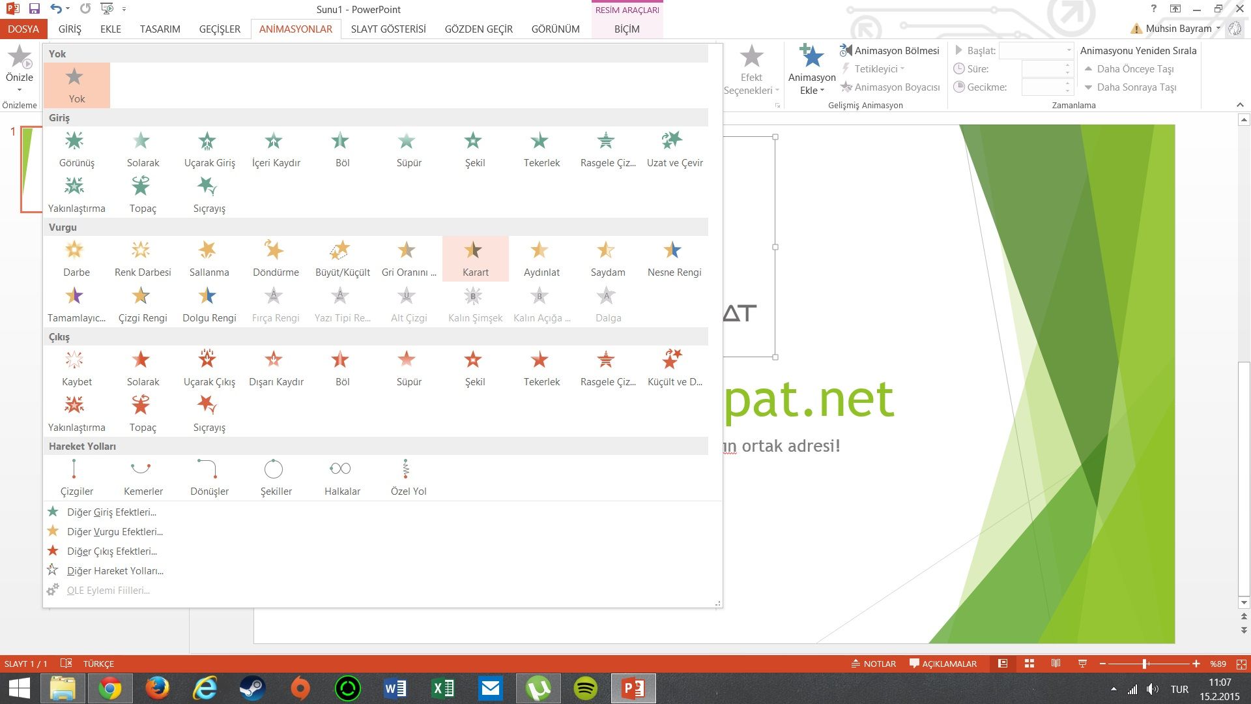This screenshot has width=1251, height=704.
Task: Switch to Slide Sorter view in status bar
Action: (x=1029, y=664)
